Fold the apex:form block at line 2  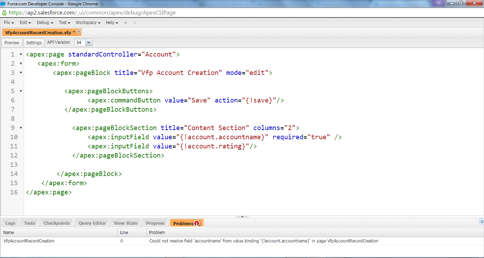21,64
